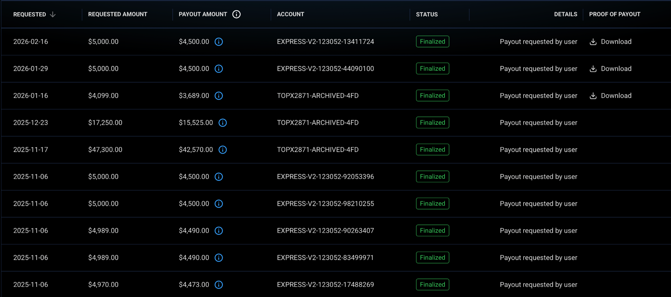Select account EXPRESS-V2-123052-13411724
The image size is (671, 297).
[x=325, y=42]
